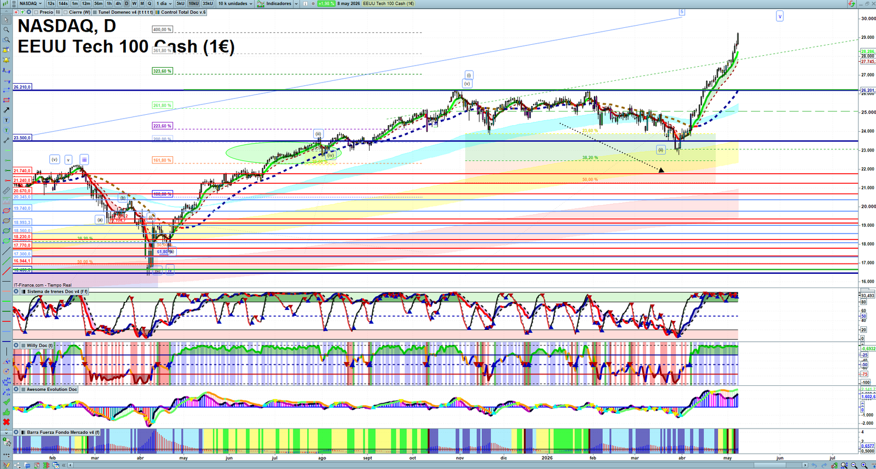Click the zoom-in magnifier at bottom right
Image resolution: width=876 pixels, height=469 pixels.
tap(864, 465)
